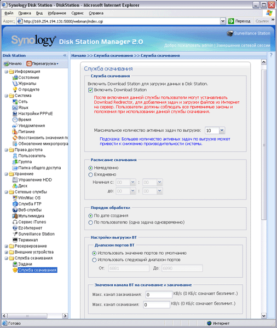Open the Сервис menu

point(77,13)
